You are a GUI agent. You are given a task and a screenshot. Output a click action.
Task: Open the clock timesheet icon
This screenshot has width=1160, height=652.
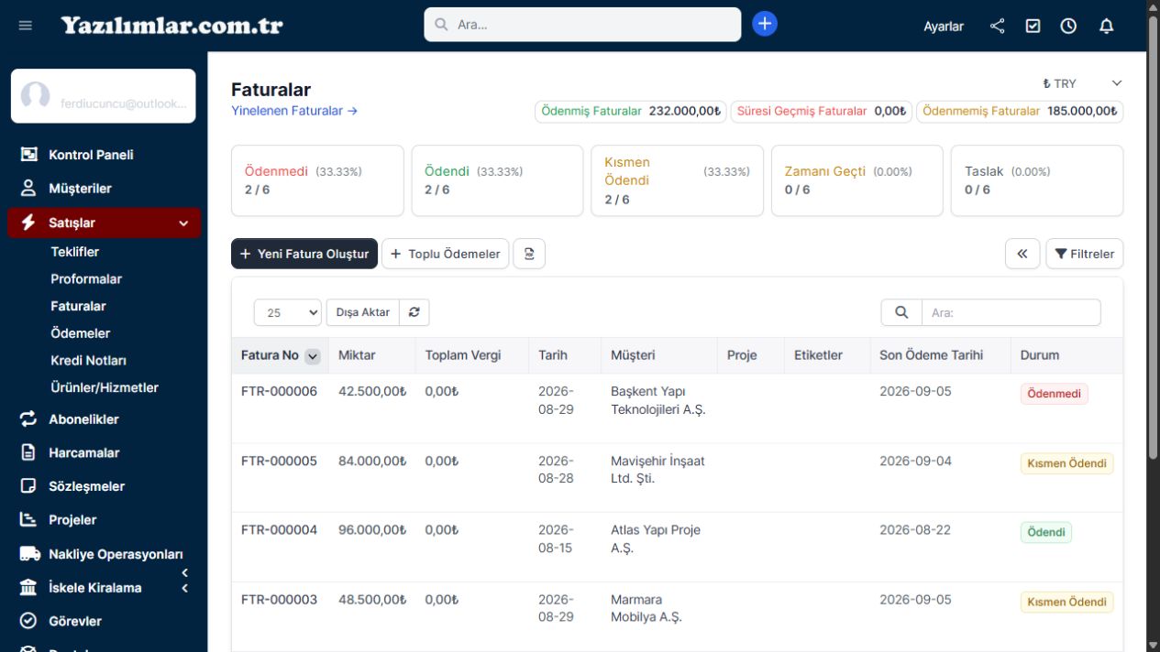point(1068,26)
